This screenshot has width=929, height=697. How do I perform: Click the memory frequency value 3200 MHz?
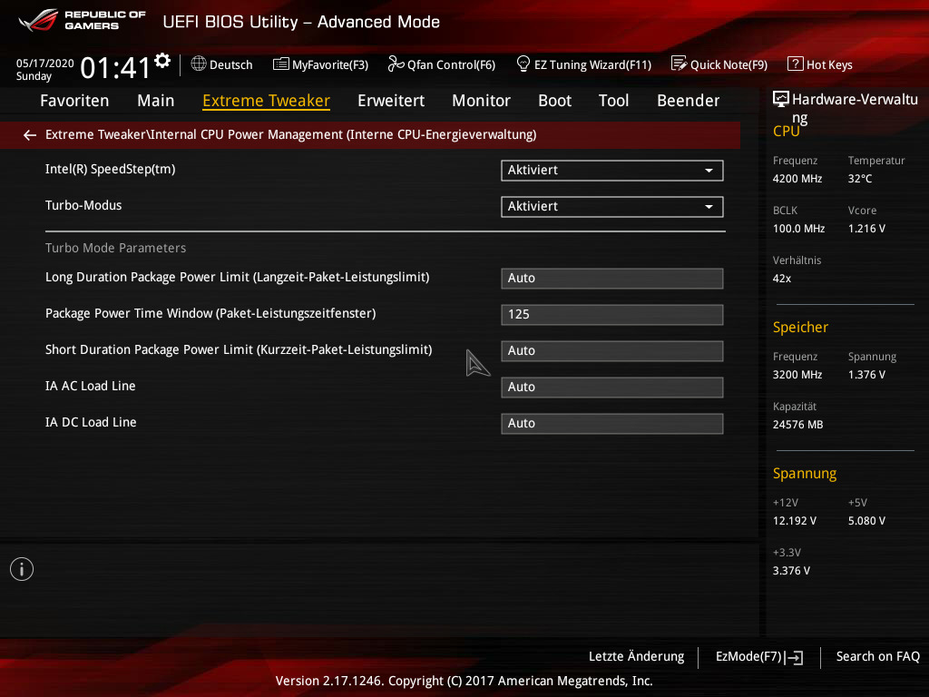click(x=797, y=375)
